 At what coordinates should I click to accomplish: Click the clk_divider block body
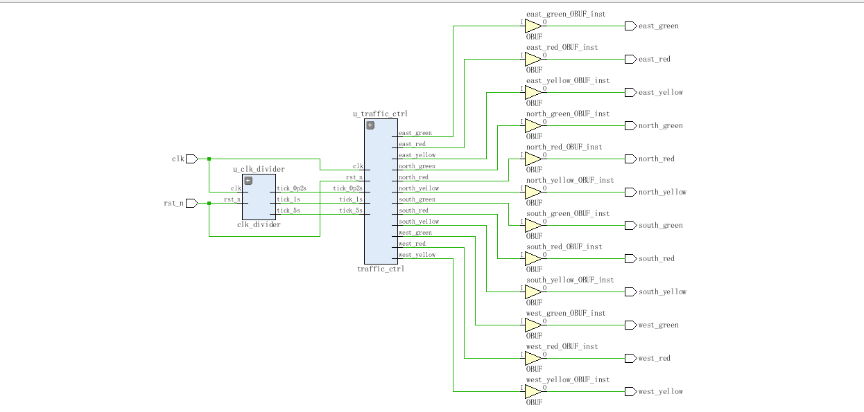coord(259,197)
